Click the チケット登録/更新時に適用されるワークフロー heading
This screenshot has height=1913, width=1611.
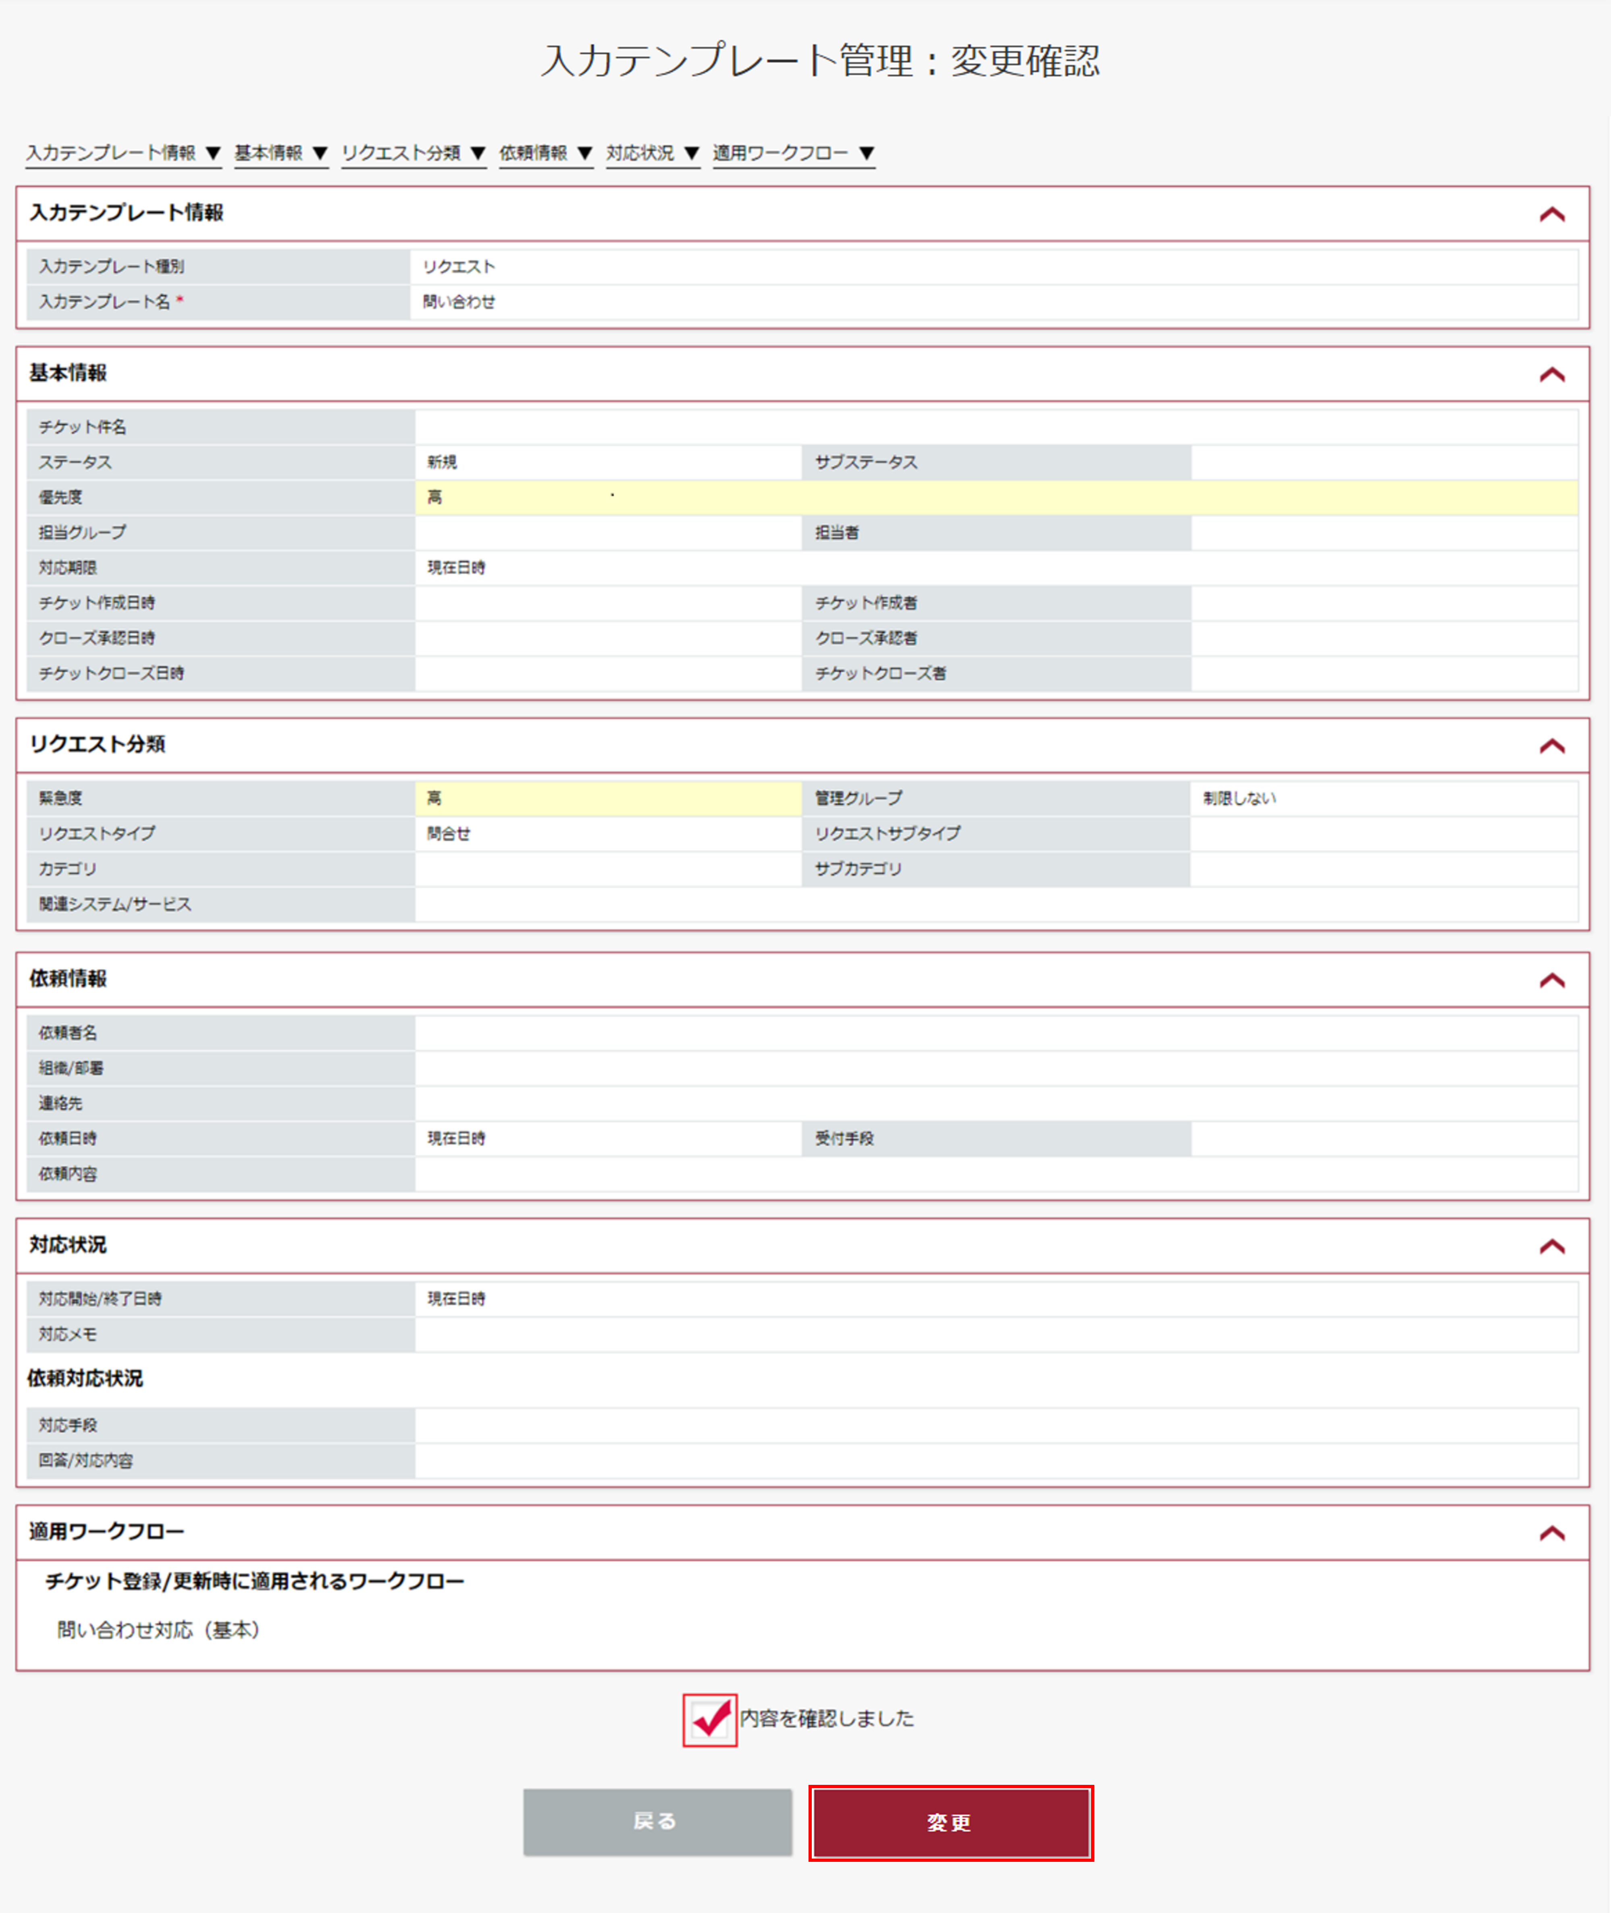click(x=255, y=1581)
